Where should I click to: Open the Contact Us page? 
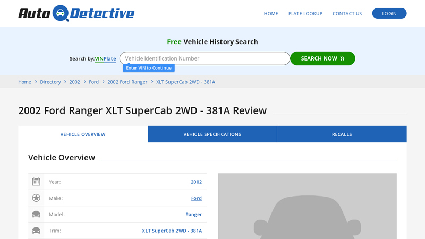pos(347,14)
